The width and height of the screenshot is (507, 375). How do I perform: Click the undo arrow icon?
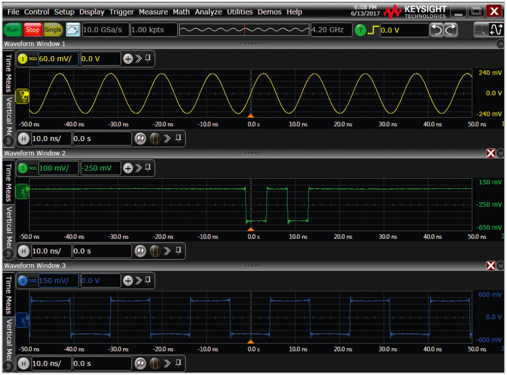click(x=437, y=30)
